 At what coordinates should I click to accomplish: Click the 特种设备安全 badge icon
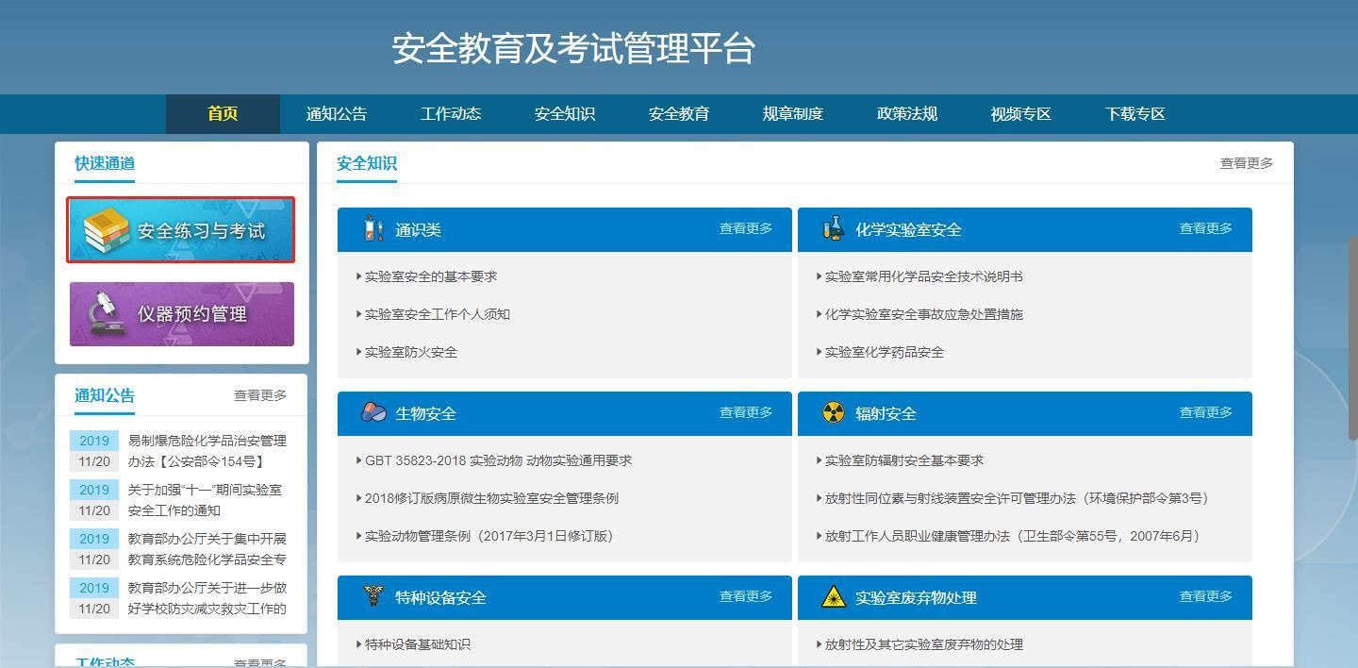pyautogui.click(x=372, y=596)
